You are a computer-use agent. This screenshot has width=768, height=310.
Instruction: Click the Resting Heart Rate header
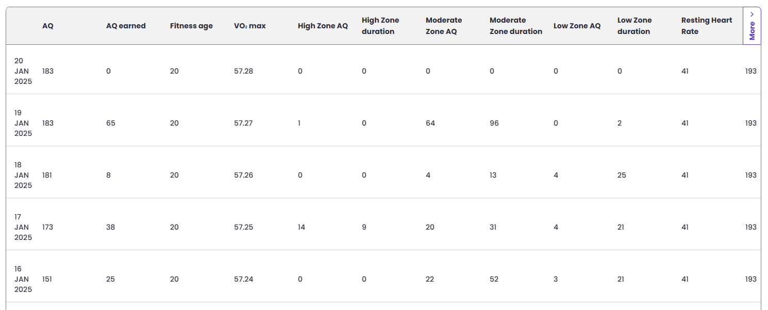click(x=707, y=26)
